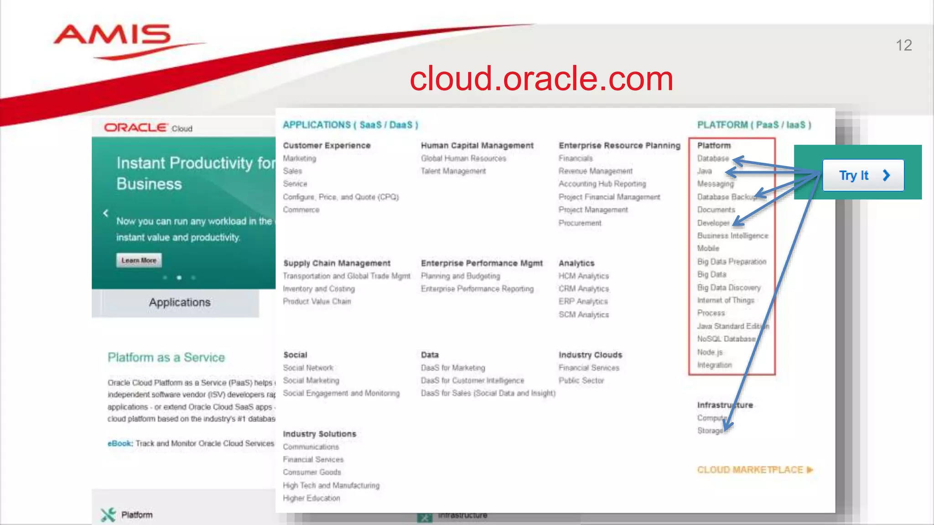Screen dimensions: 934x525
Task: Open Messaging under Platform
Action: tap(715, 184)
